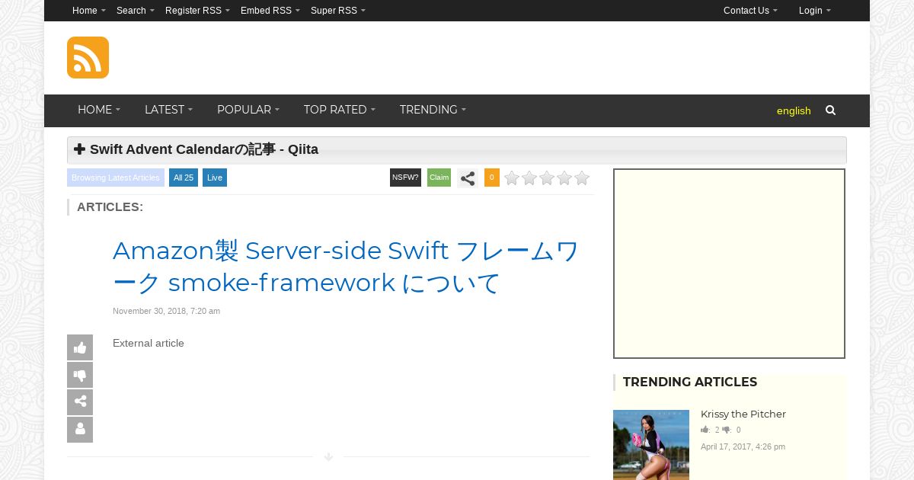This screenshot has height=480, width=914.
Task: Open the Login dropdown
Action: [x=815, y=11]
